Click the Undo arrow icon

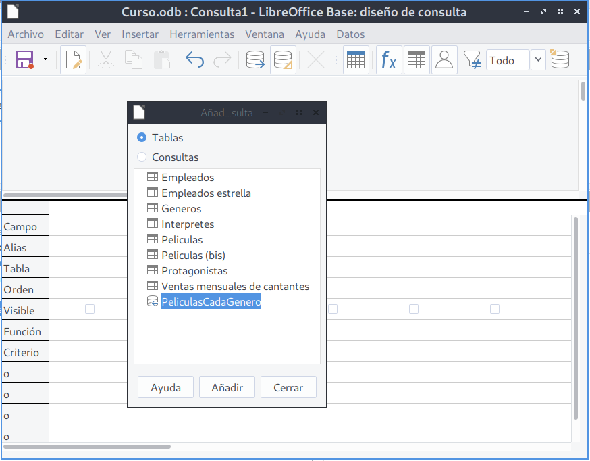click(194, 60)
